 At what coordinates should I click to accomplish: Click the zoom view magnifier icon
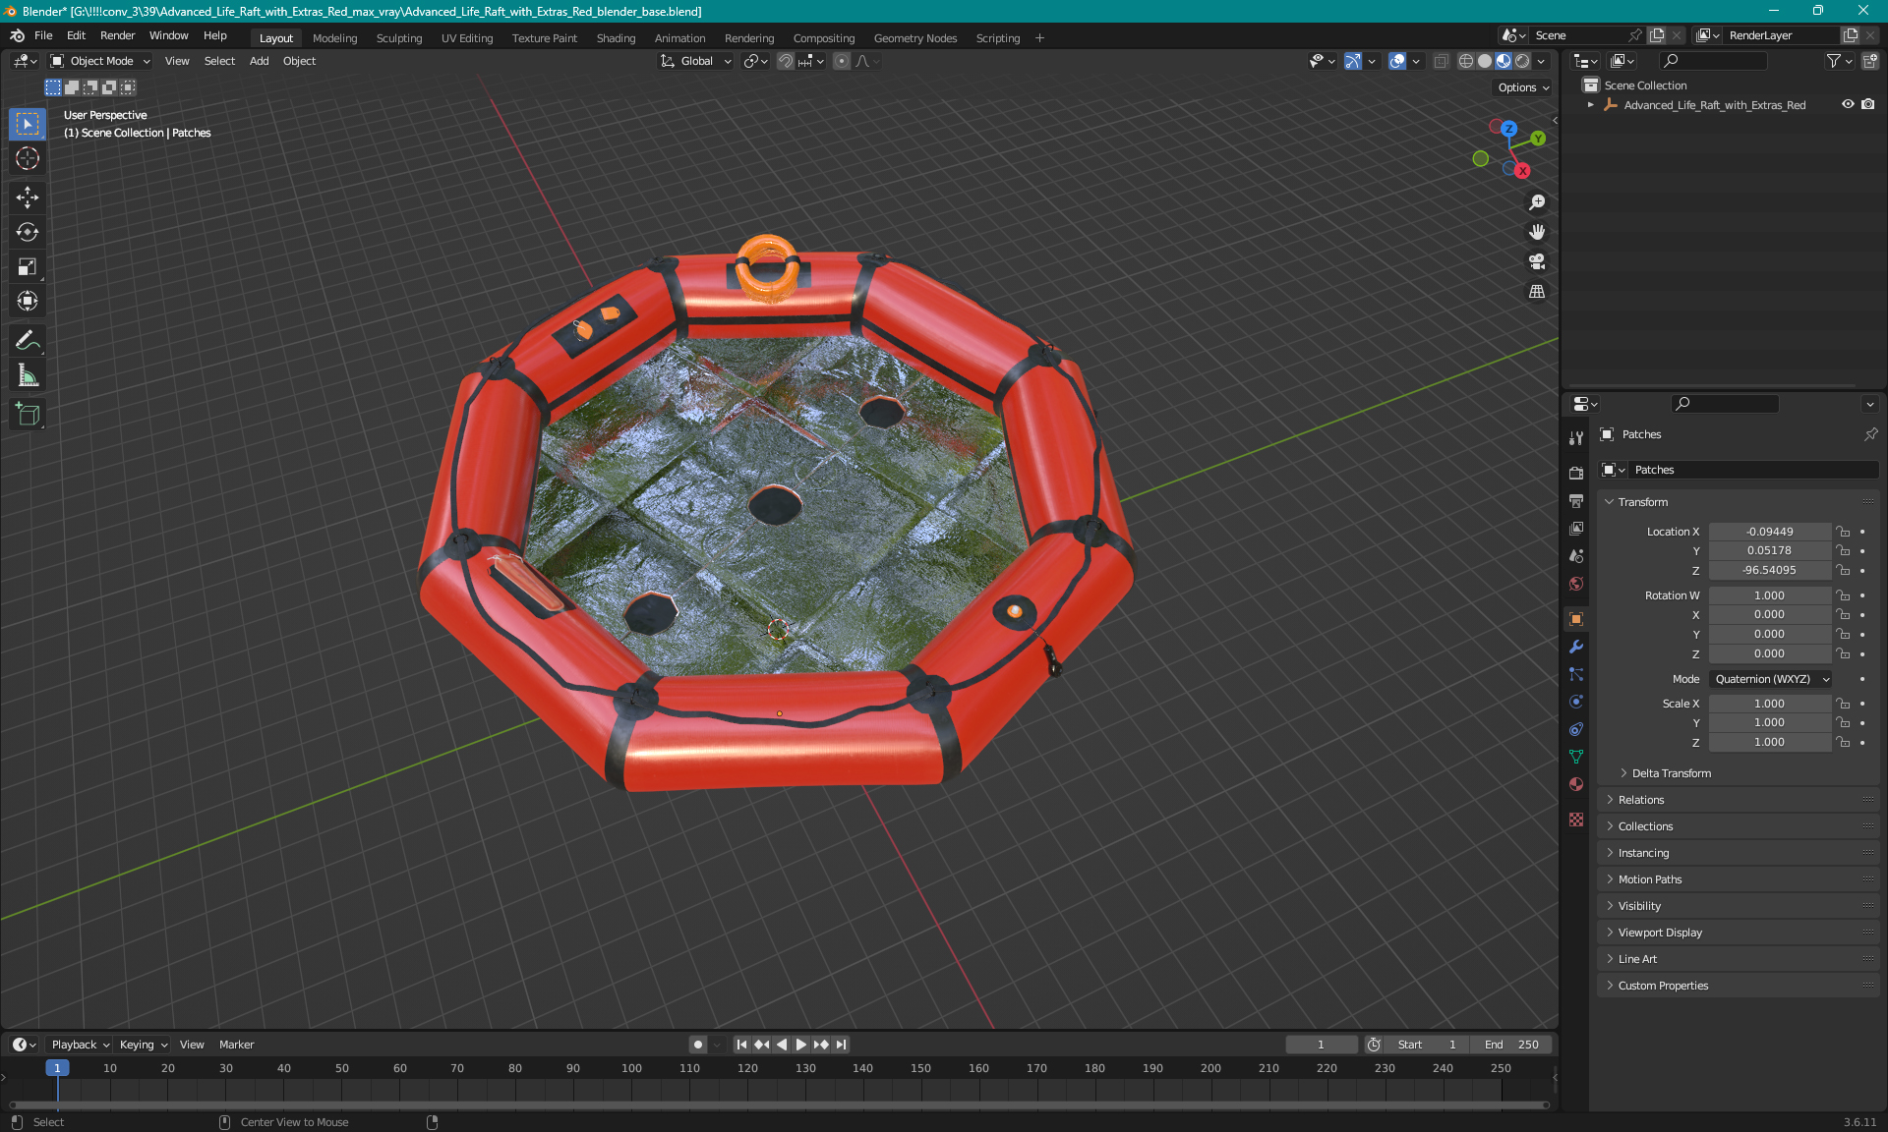(x=1537, y=202)
